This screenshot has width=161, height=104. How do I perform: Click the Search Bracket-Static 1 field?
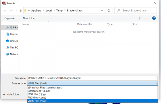(136, 10)
